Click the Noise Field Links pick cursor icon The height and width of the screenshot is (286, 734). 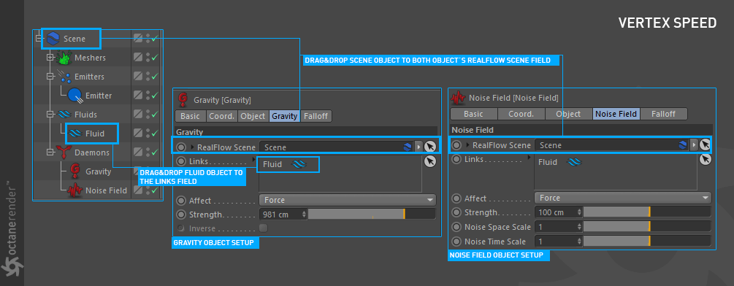click(x=705, y=159)
